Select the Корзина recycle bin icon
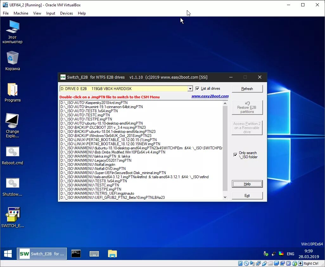 point(12,61)
